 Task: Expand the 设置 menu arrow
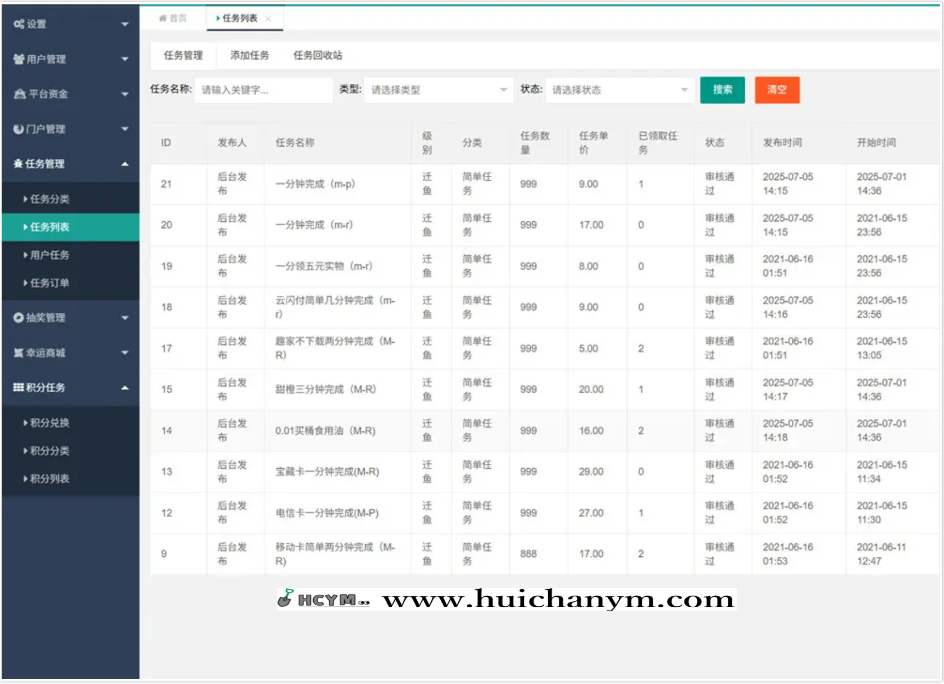pos(125,24)
